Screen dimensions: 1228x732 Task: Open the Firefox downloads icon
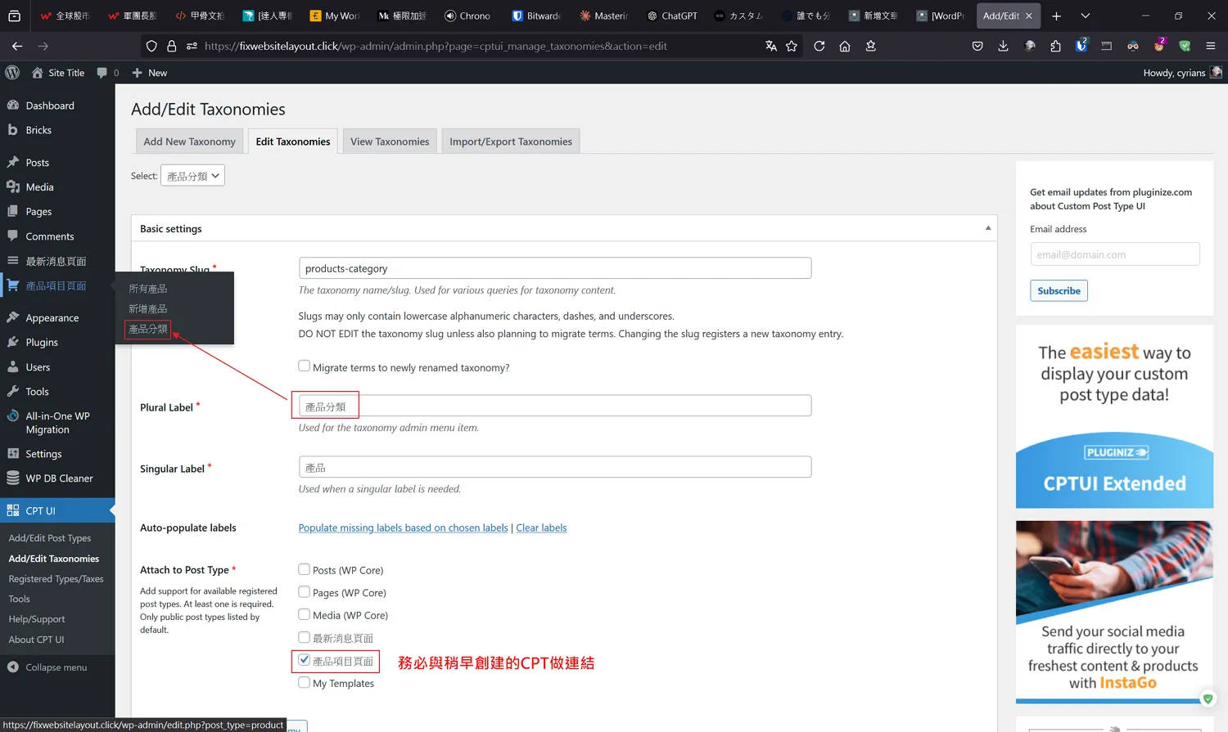(1003, 46)
